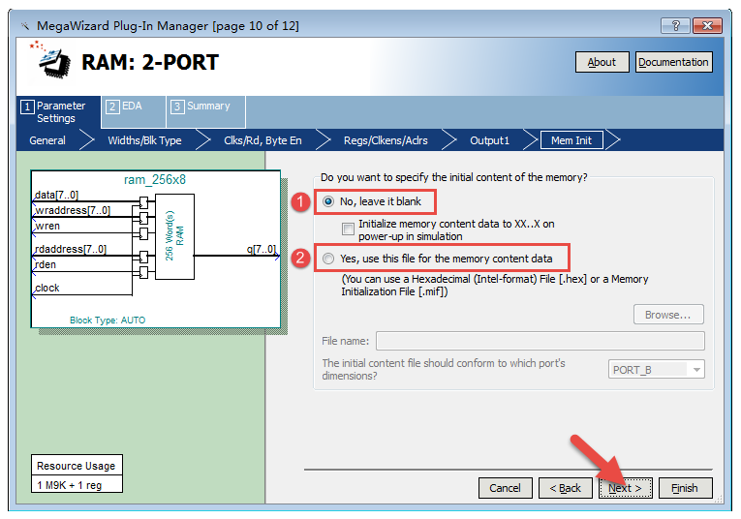Go to the Widths/Blk Type step
Image resolution: width=741 pixels, height=519 pixels.
[x=144, y=140]
